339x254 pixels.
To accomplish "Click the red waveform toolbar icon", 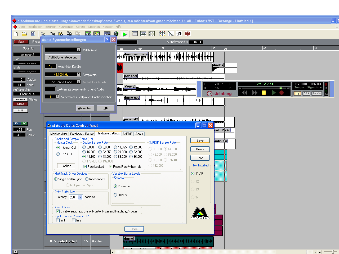I will click(x=188, y=34).
